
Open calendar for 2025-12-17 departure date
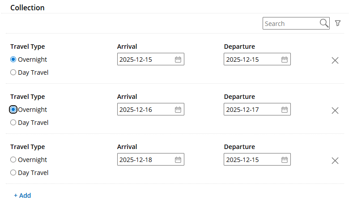(x=284, y=110)
